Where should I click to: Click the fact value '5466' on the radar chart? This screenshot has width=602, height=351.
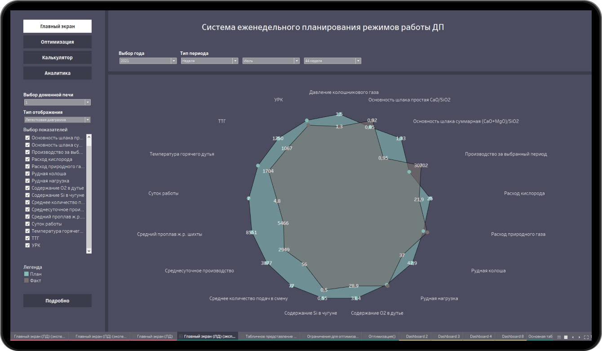pyautogui.click(x=283, y=223)
